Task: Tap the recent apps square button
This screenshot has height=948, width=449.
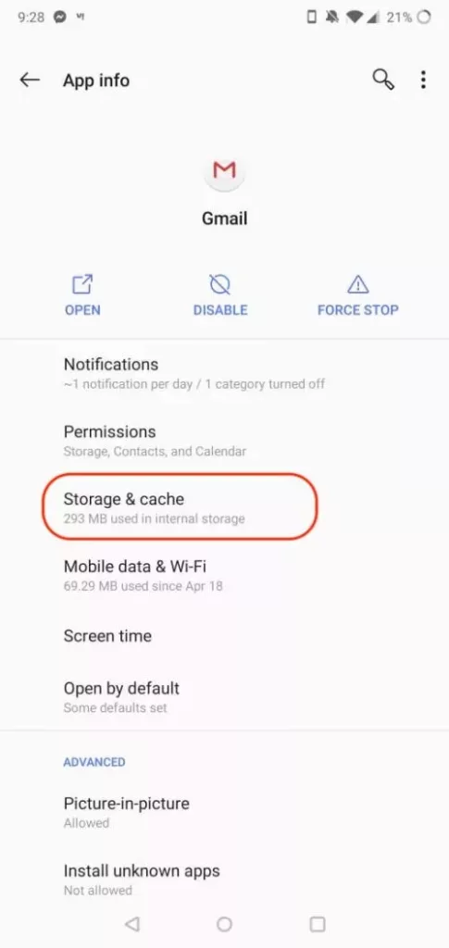Action: (318, 924)
